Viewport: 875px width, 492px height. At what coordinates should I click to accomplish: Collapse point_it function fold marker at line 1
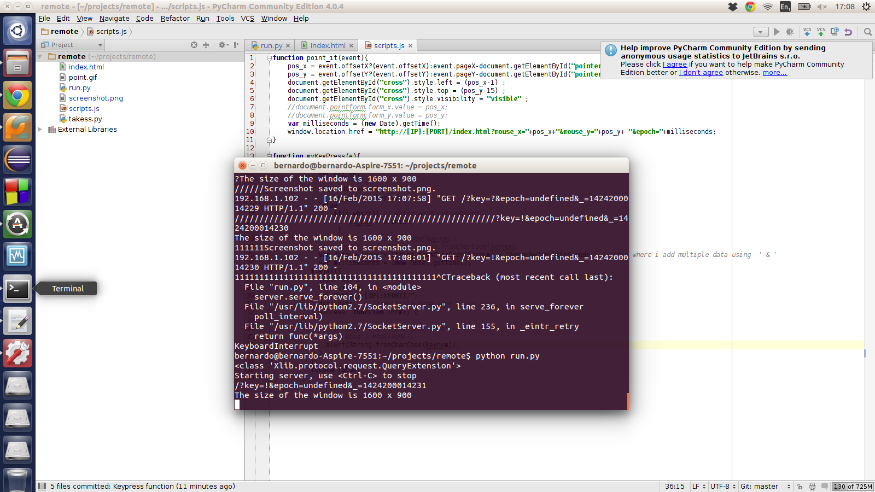pyautogui.click(x=269, y=57)
